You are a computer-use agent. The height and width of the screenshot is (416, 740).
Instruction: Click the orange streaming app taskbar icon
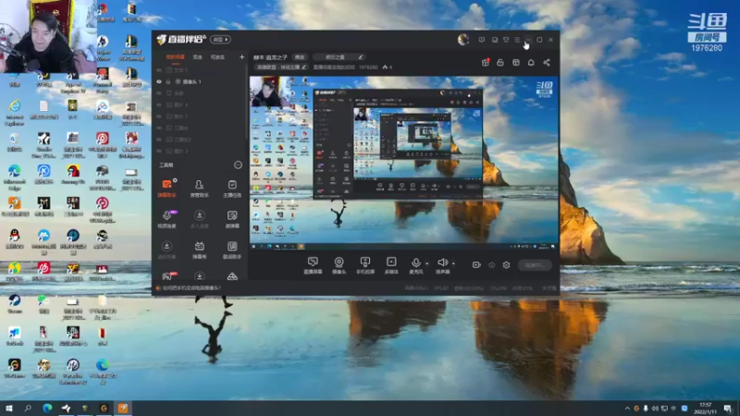coord(123,408)
